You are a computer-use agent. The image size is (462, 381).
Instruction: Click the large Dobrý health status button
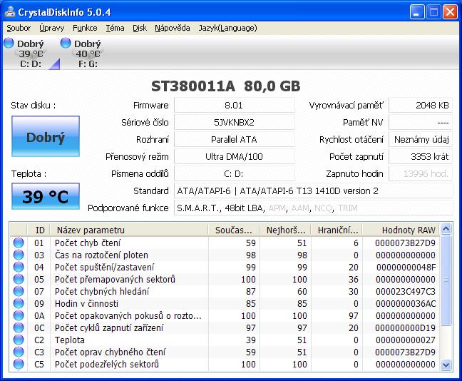coord(46,136)
